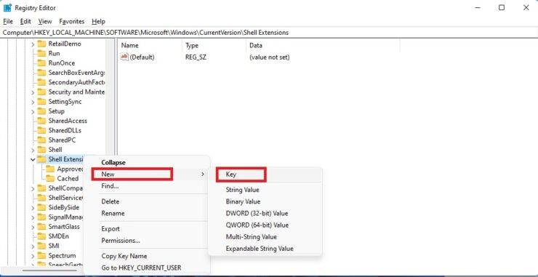This screenshot has width=538, height=277.
Task: Open the Help menu
Action: (x=98, y=21)
